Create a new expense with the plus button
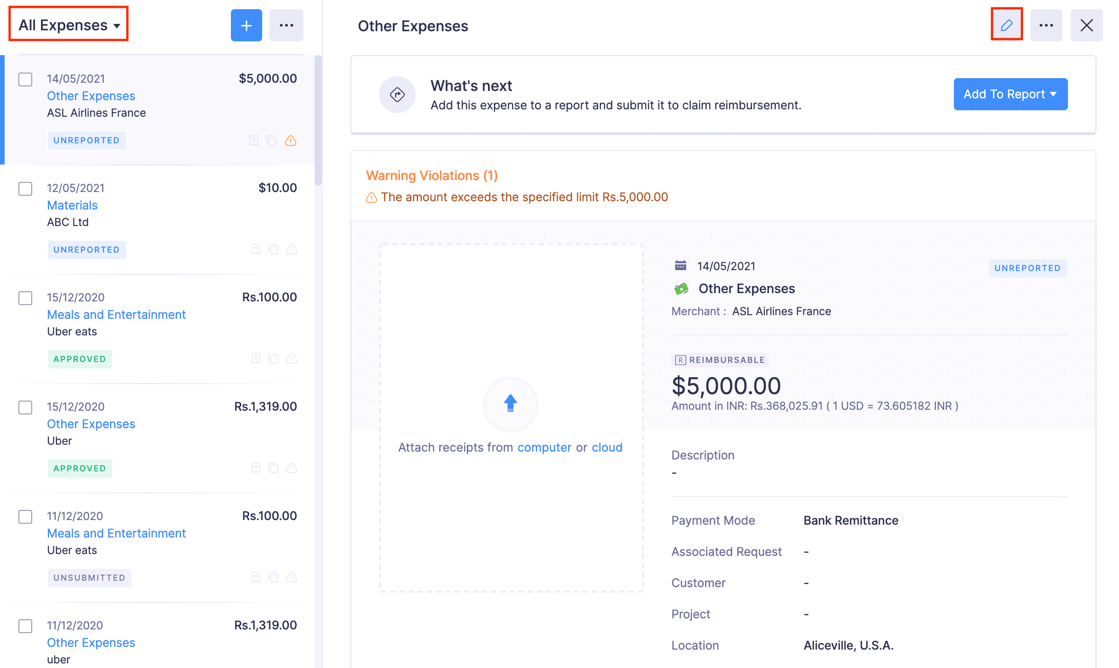The height and width of the screenshot is (668, 1119). [246, 25]
